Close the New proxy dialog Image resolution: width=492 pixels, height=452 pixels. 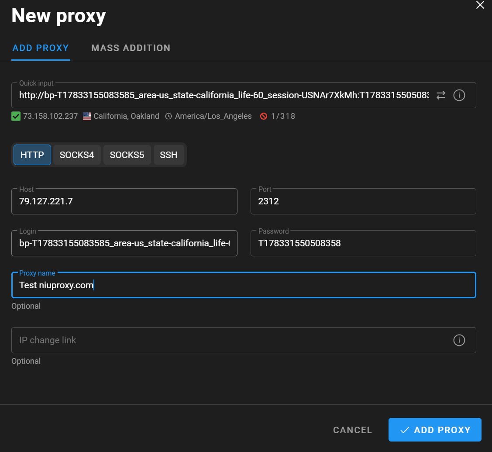coord(480,5)
